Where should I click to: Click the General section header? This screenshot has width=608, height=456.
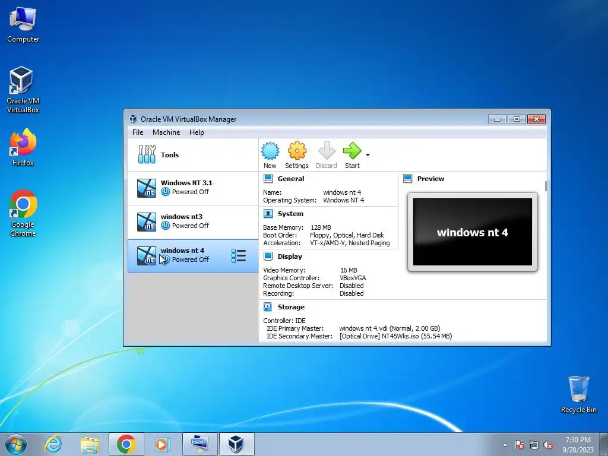pyautogui.click(x=291, y=179)
